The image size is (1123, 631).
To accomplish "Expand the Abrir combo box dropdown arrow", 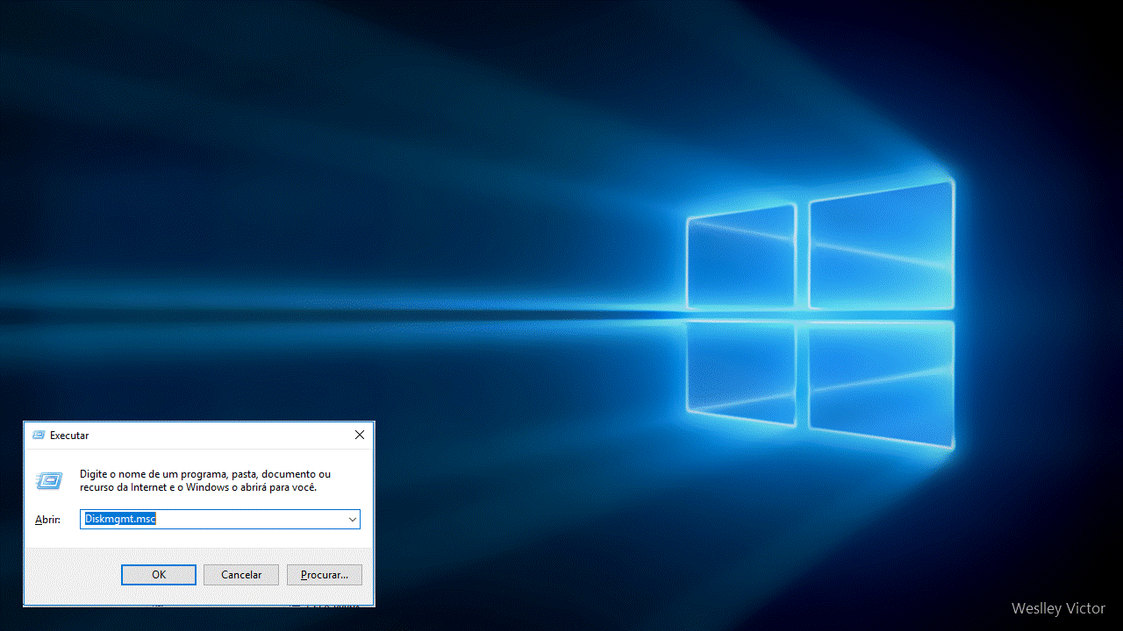I will click(x=353, y=520).
